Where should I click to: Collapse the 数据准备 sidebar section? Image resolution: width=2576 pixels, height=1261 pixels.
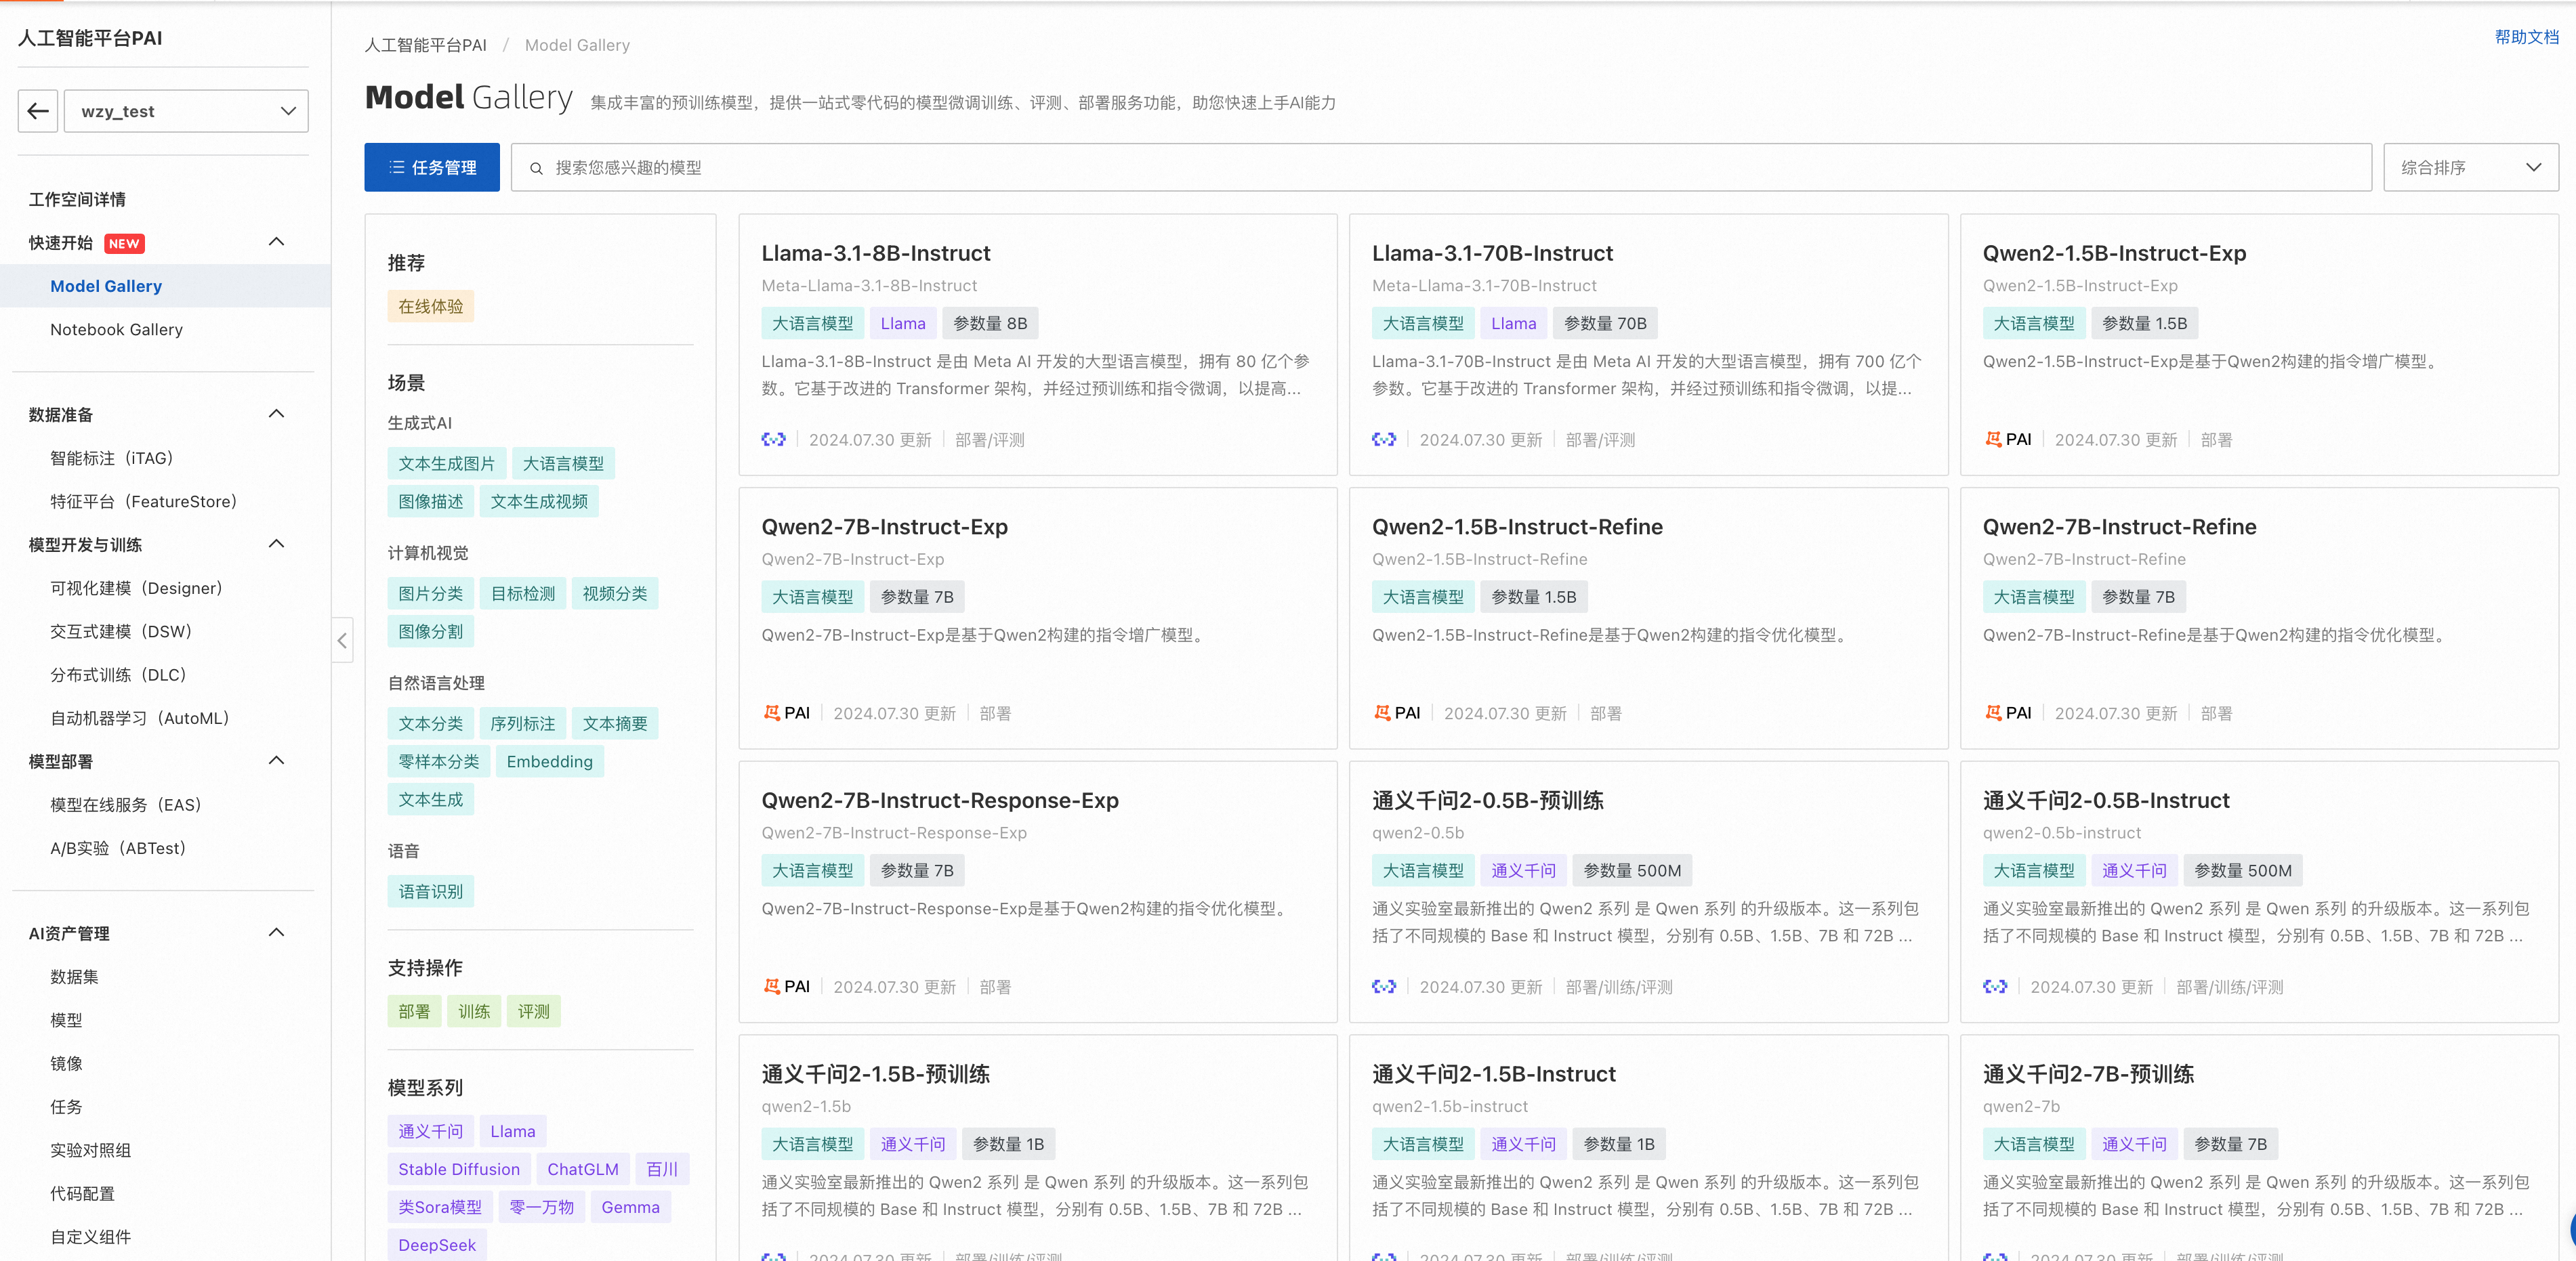(277, 414)
